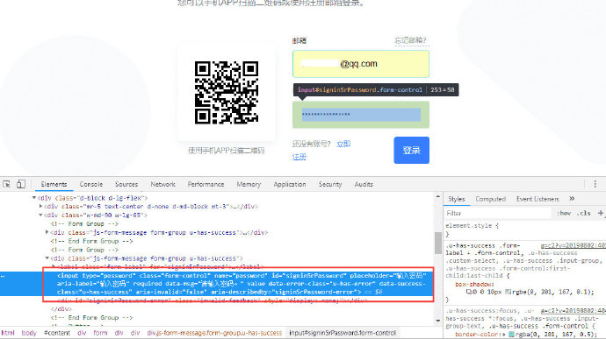The width and height of the screenshot is (606, 339).
Task: Add new style rule plus icon
Action: click(600, 213)
